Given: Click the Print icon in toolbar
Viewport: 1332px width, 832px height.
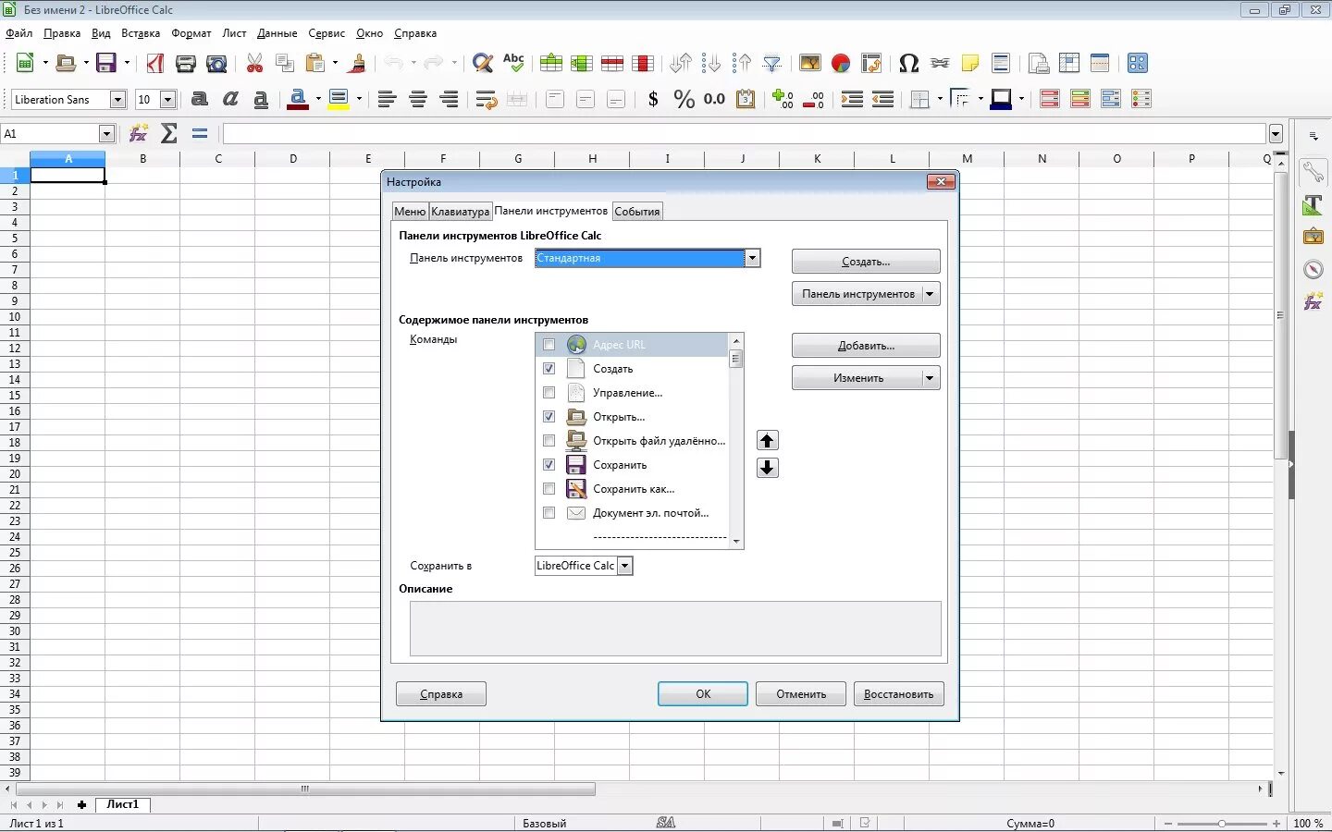Looking at the screenshot, I should click(x=186, y=63).
